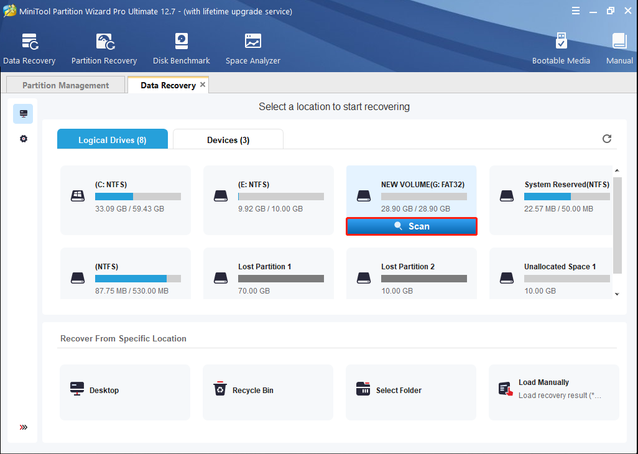Click the MiniTool app logo in title bar
The width and height of the screenshot is (638, 454).
pyautogui.click(x=9, y=11)
